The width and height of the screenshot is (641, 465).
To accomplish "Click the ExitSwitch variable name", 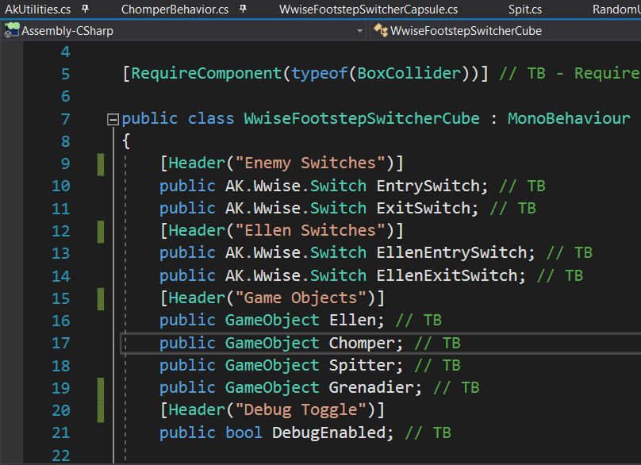I will 423,208.
